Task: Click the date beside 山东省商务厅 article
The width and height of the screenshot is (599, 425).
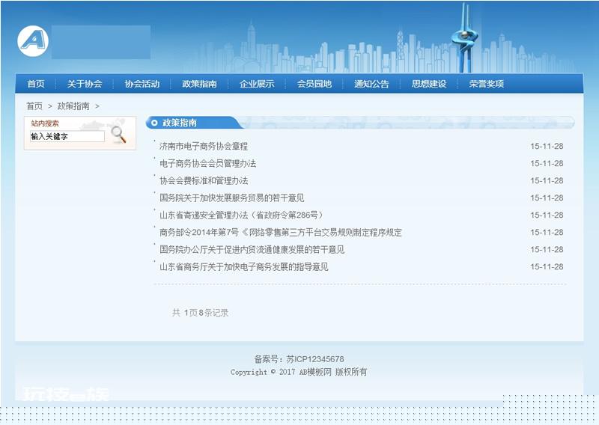Action: pos(547,266)
